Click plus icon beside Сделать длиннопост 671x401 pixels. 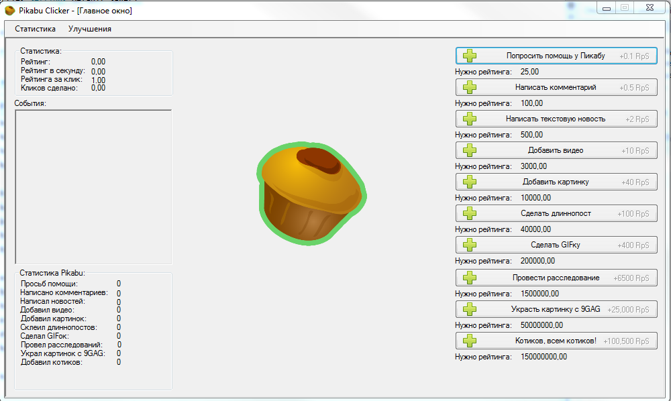click(x=470, y=213)
